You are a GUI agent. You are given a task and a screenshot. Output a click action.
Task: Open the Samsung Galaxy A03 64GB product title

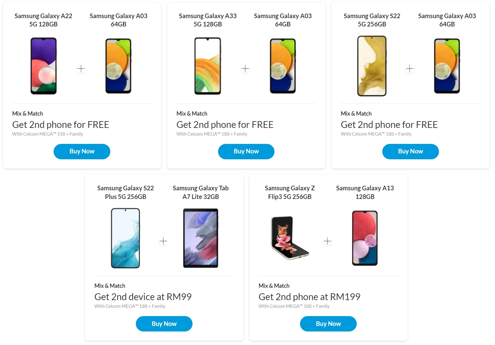pyautogui.click(x=119, y=20)
